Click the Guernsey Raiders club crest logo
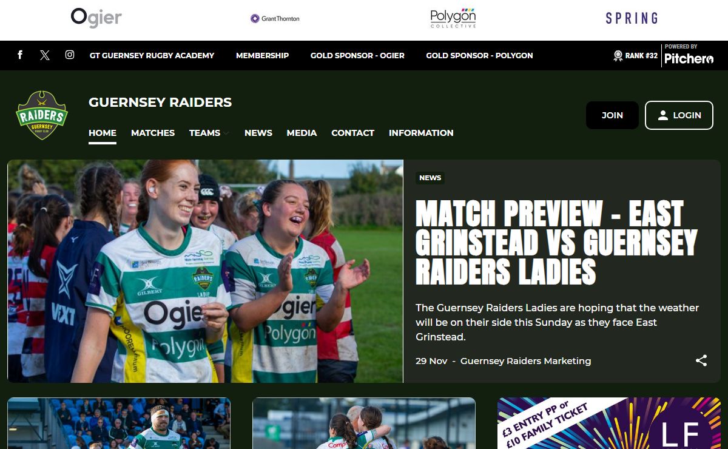The height and width of the screenshot is (449, 728). click(42, 115)
